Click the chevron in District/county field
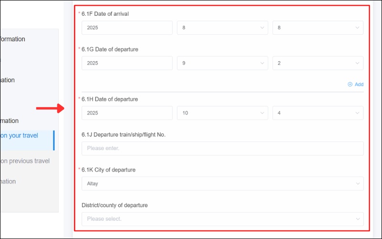 [358, 219]
